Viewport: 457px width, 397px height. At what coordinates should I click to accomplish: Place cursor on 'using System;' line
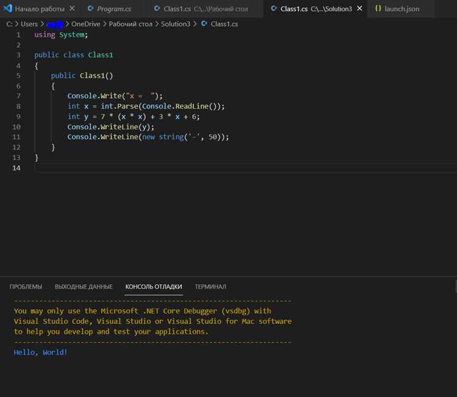click(61, 35)
